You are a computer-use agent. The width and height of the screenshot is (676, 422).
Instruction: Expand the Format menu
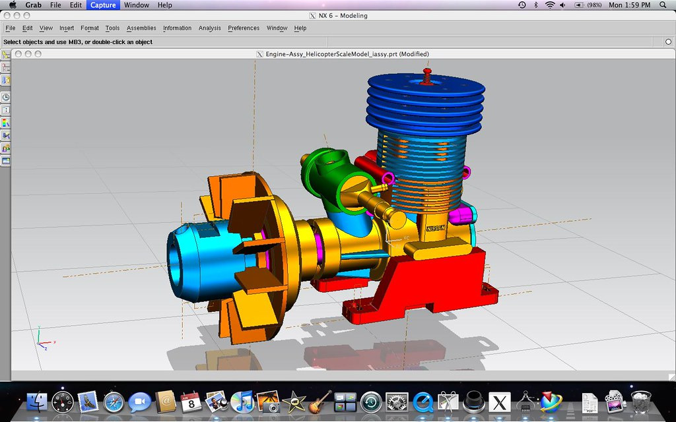[90, 28]
